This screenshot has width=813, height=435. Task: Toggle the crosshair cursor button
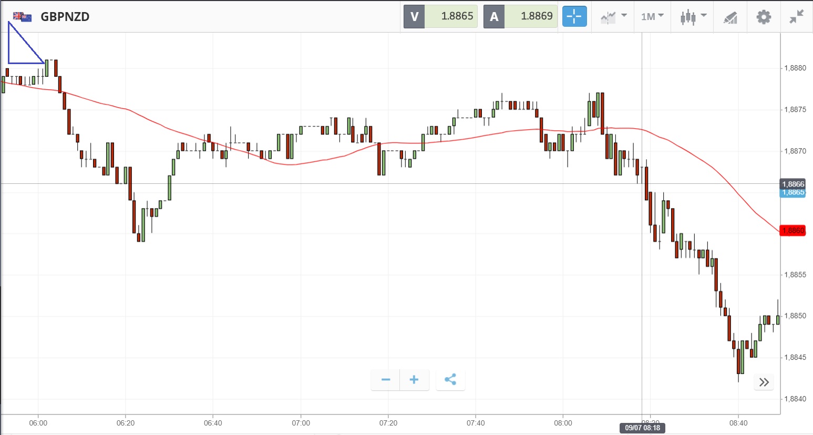click(574, 17)
